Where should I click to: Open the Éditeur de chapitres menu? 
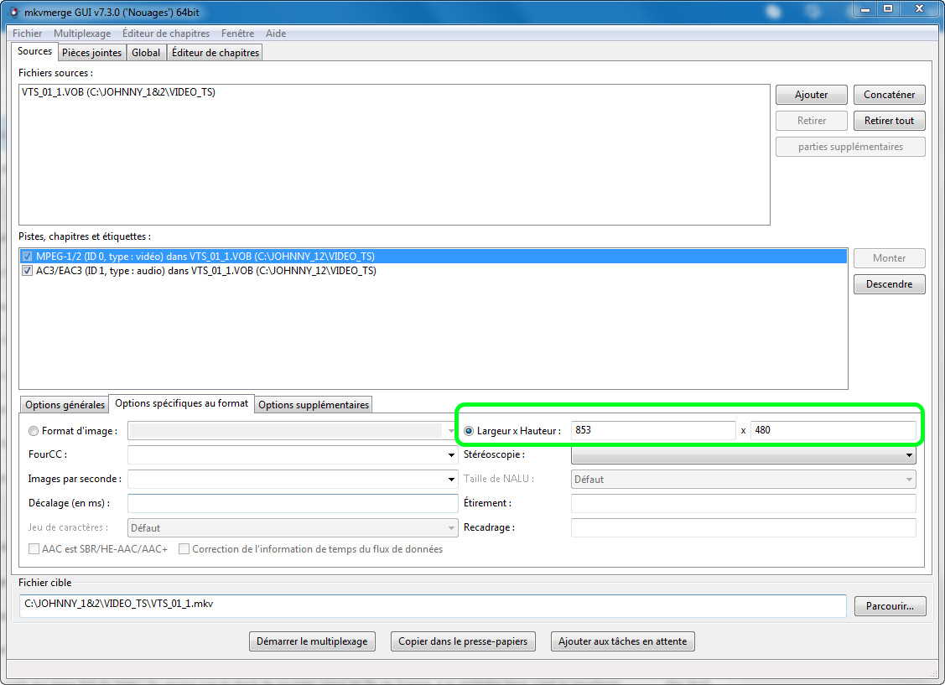coord(166,34)
